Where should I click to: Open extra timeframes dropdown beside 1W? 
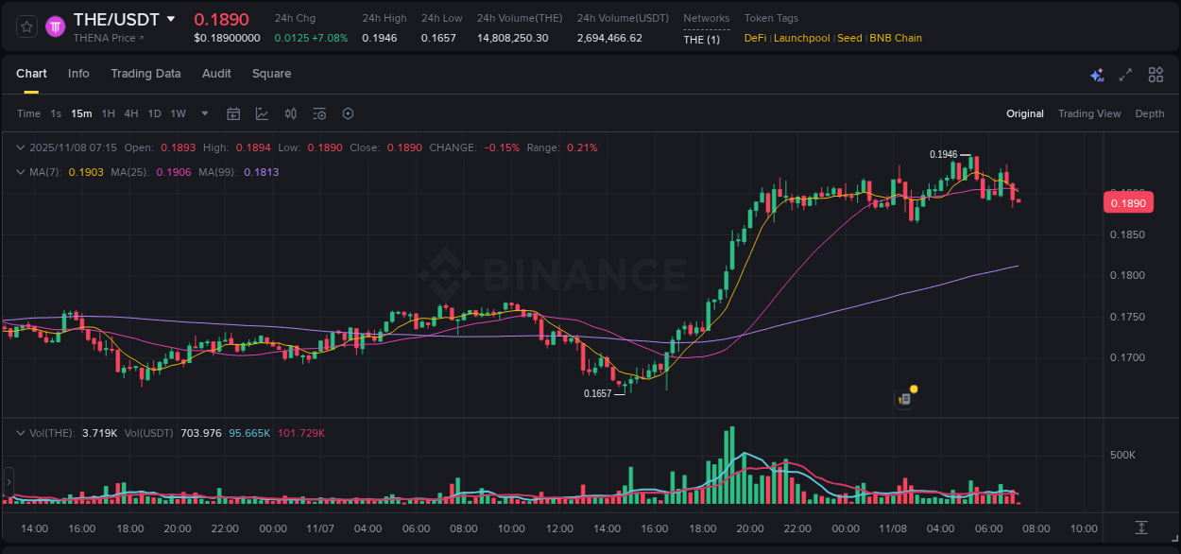pyautogui.click(x=204, y=113)
